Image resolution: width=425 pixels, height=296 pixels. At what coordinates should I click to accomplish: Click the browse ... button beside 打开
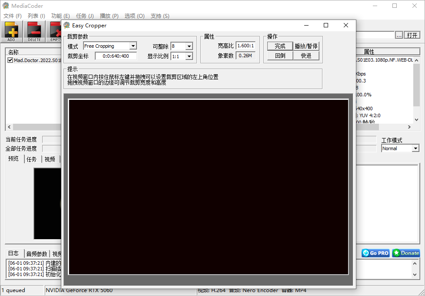[399, 35]
